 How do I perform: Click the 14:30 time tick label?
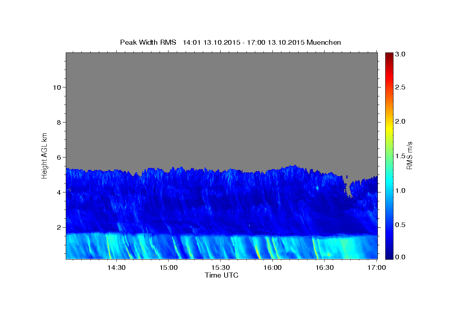click(x=116, y=267)
